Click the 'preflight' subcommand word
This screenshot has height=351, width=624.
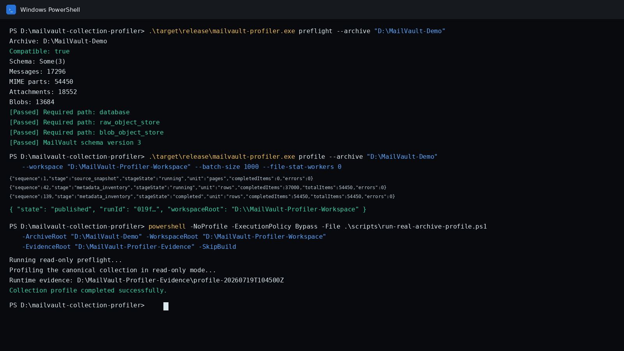[316, 31]
